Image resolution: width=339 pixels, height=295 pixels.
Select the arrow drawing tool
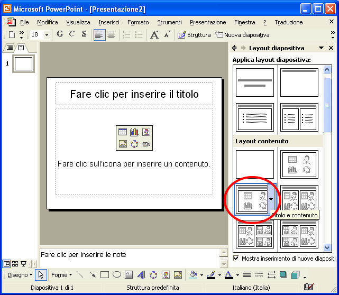[x=93, y=275]
